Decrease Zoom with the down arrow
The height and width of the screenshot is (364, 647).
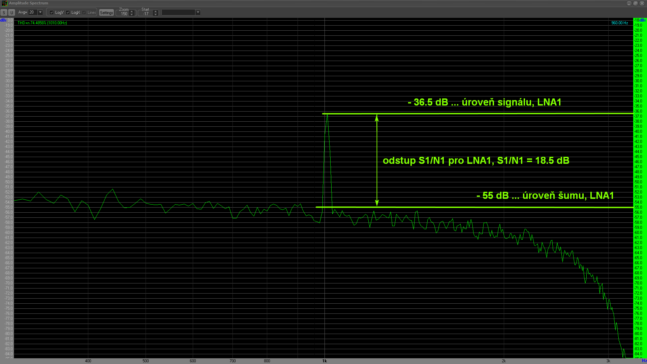pos(132,14)
